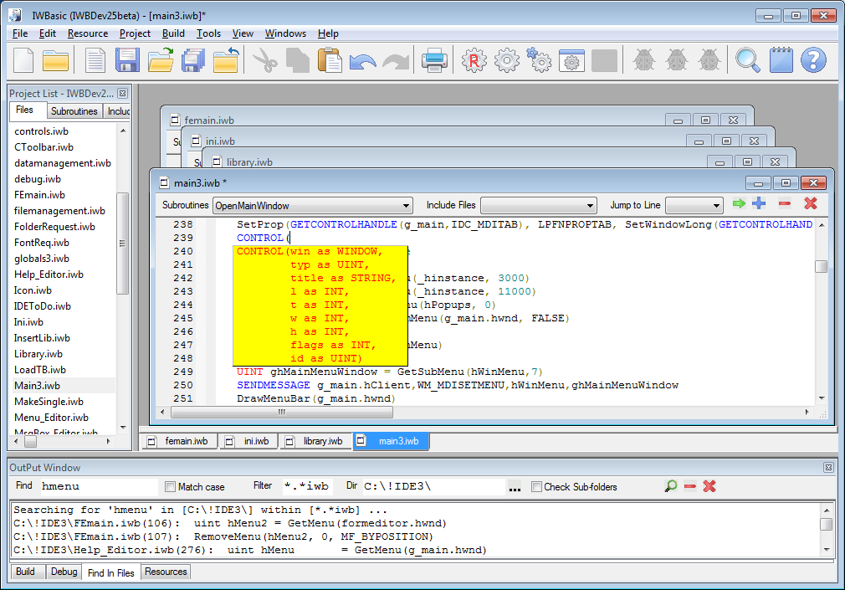This screenshot has height=590, width=845.
Task: Enable the Match case checkbox
Action: (x=171, y=487)
